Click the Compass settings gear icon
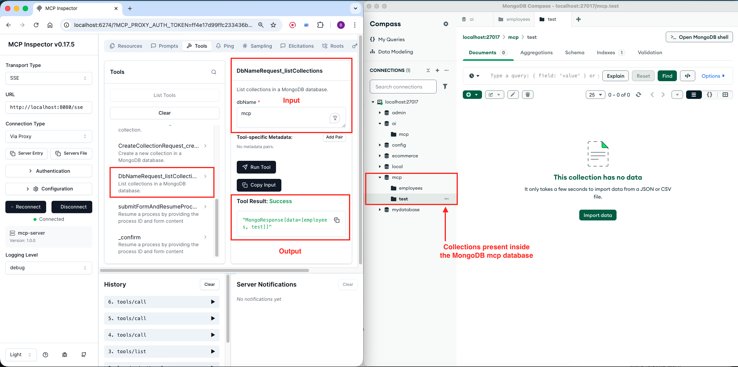This screenshot has width=738, height=367. point(446,24)
